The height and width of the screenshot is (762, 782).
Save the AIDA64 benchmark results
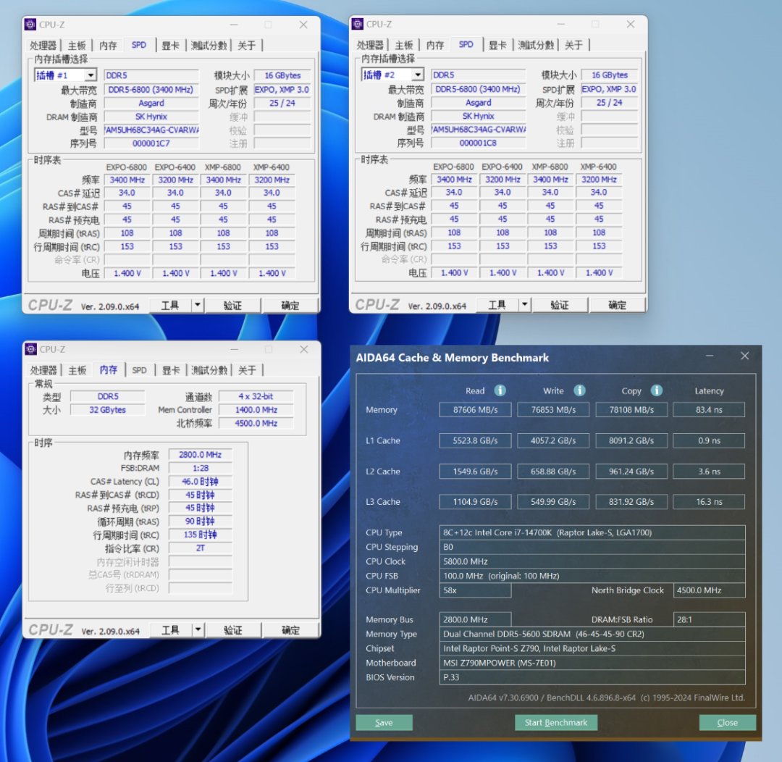coord(384,723)
